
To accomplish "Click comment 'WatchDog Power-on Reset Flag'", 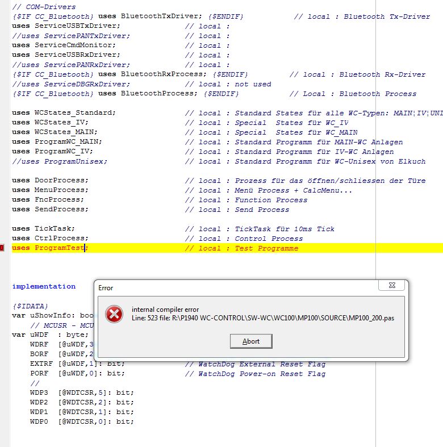I will coord(262,374).
